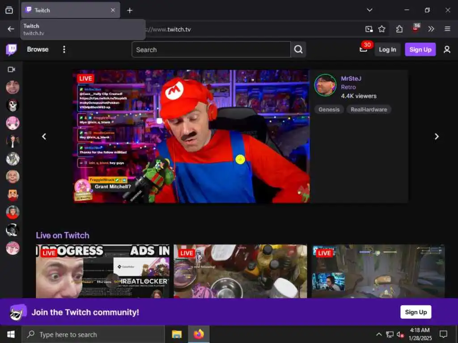Open the kitchen cooking live stream thumbnail
This screenshot has height=343, width=458.
click(x=240, y=271)
